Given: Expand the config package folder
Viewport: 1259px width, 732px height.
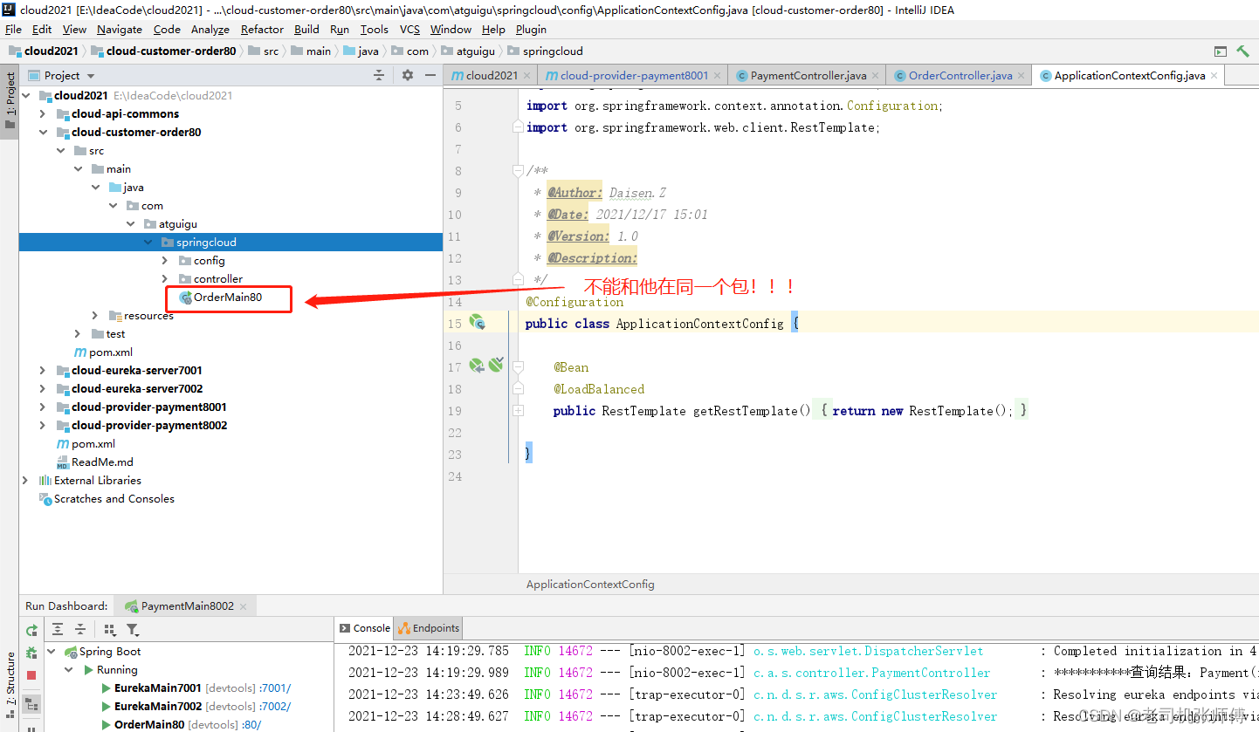Looking at the screenshot, I should click(x=165, y=260).
